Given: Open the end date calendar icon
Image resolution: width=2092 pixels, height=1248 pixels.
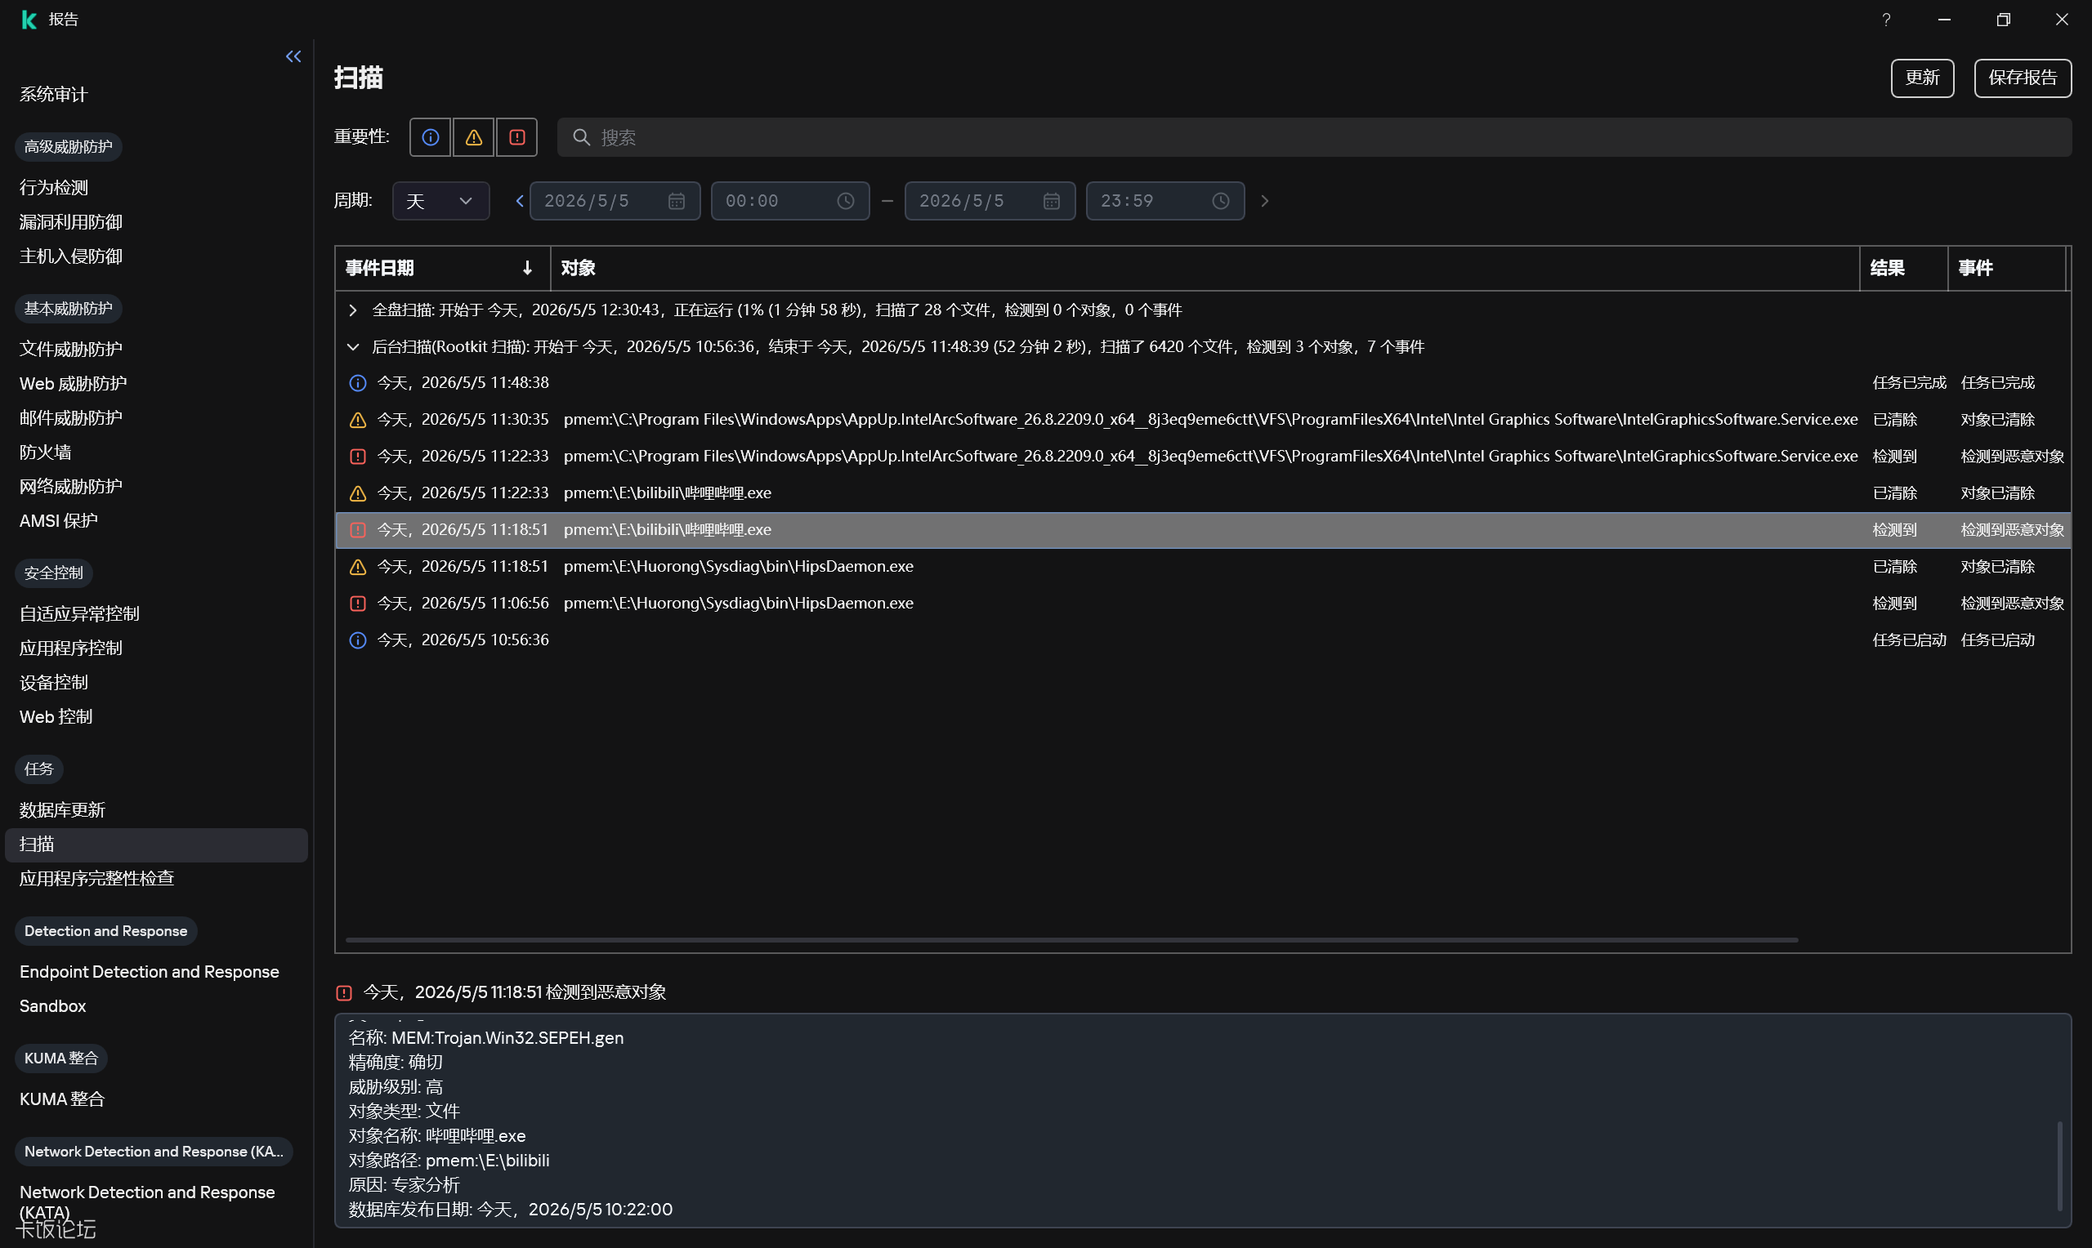Looking at the screenshot, I should (1052, 201).
